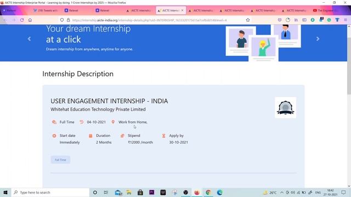Click the 2 Months duration value
The image size is (351, 197).
click(x=104, y=142)
